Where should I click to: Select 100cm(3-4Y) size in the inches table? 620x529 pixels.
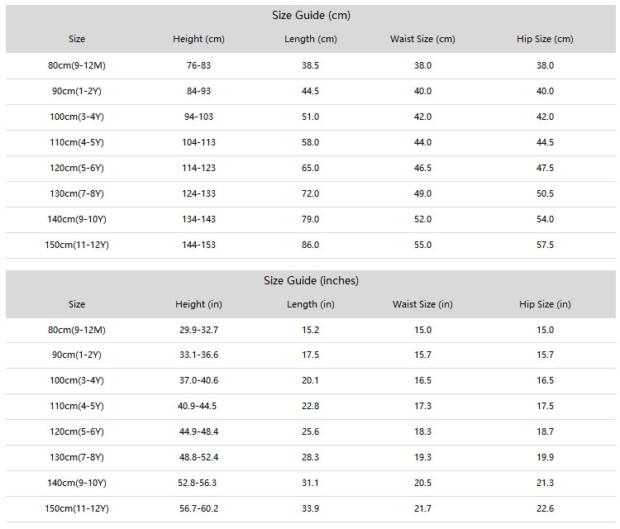click(77, 380)
